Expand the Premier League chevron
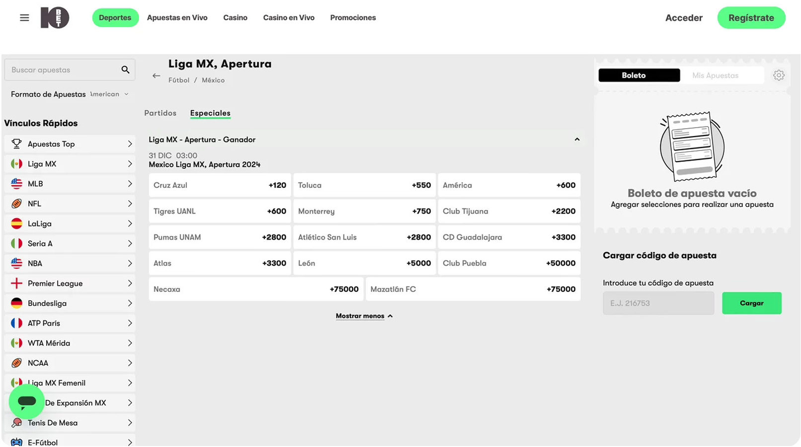 [x=130, y=283]
